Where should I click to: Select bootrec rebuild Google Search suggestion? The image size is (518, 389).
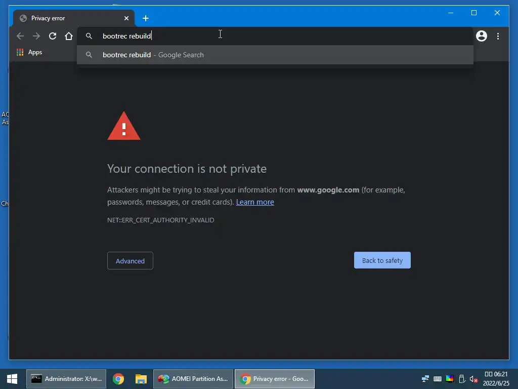(275, 55)
